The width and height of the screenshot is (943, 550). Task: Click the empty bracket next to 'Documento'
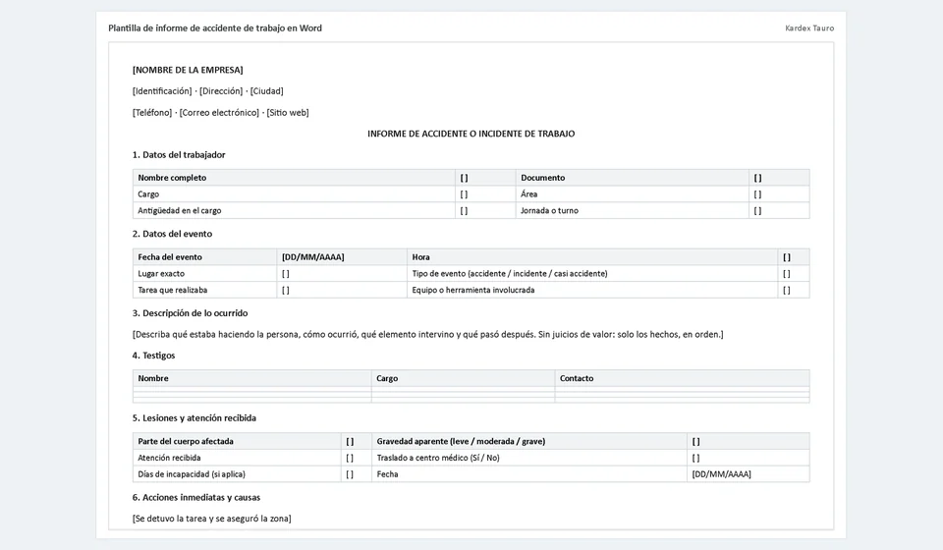click(x=757, y=178)
